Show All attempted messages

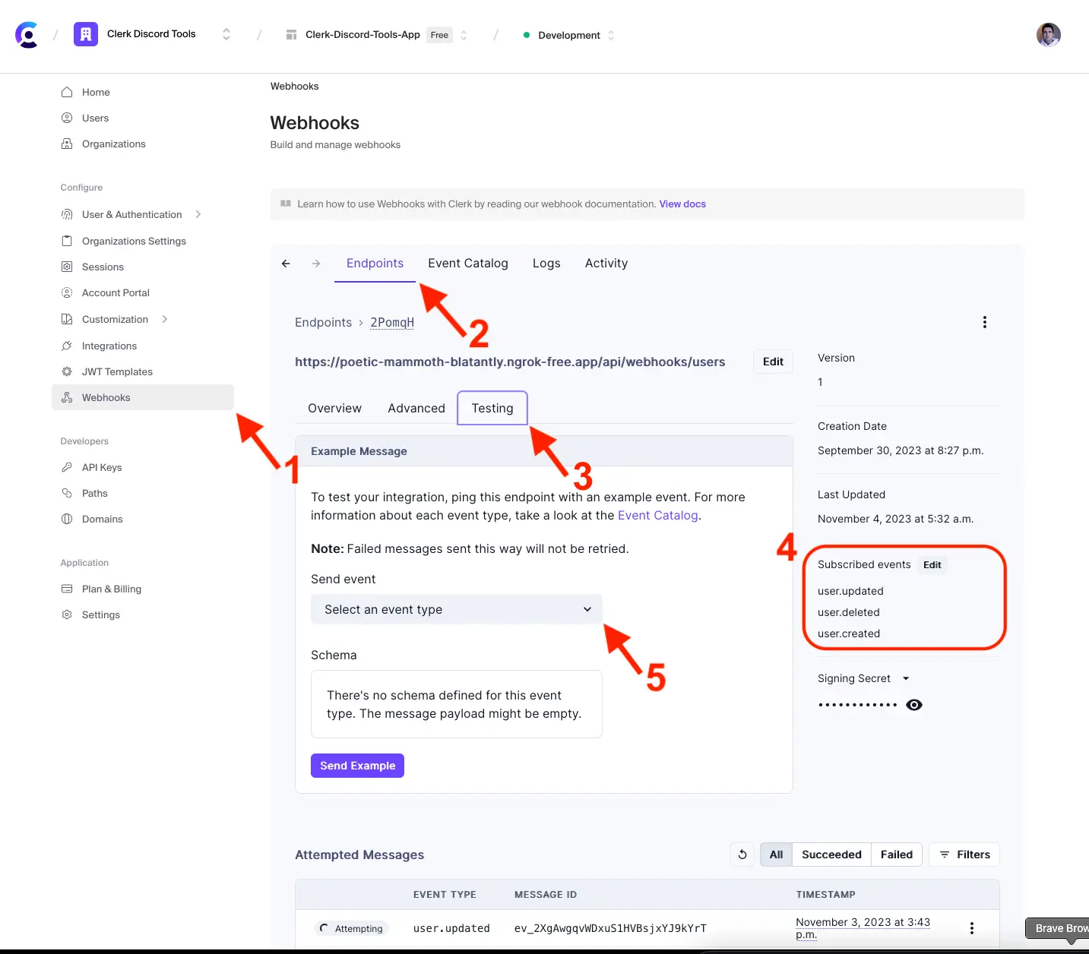tap(776, 854)
